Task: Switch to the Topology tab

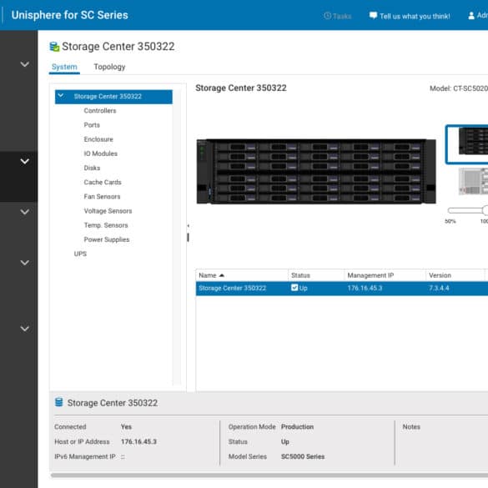Action: coord(109,67)
